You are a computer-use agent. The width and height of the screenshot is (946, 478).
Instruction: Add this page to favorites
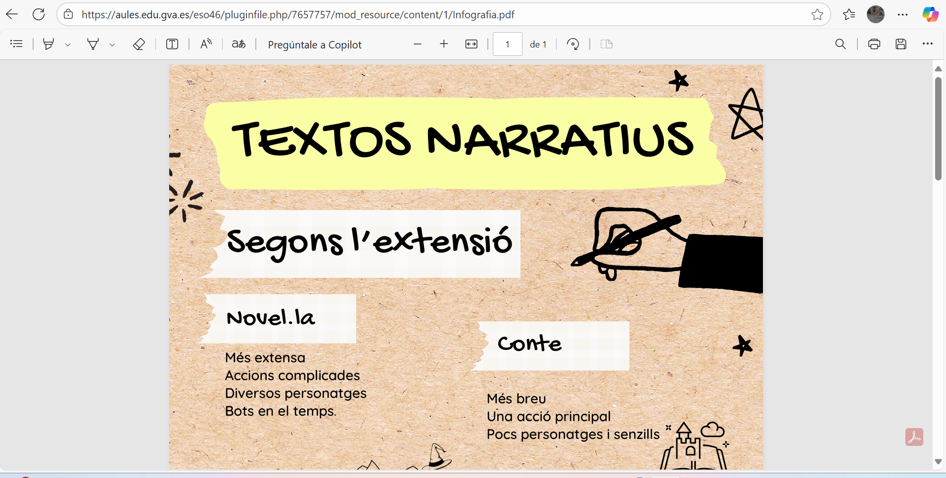coord(817,15)
